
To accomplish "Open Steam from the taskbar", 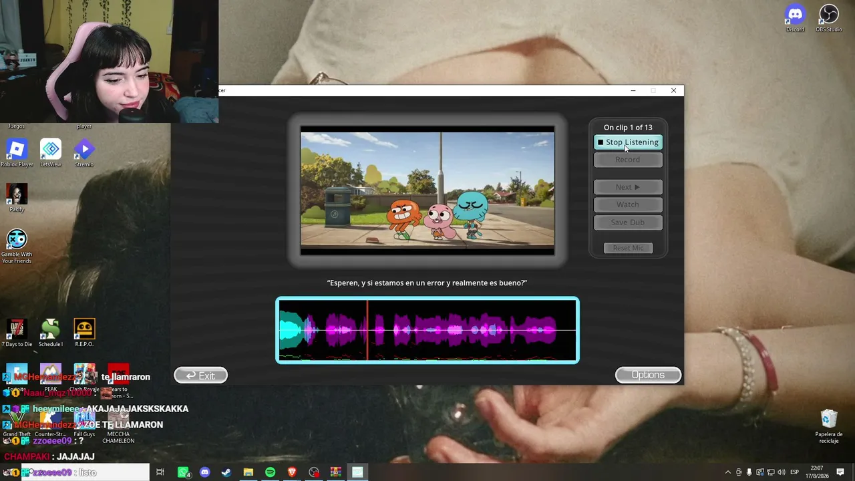I will pyautogui.click(x=226, y=472).
